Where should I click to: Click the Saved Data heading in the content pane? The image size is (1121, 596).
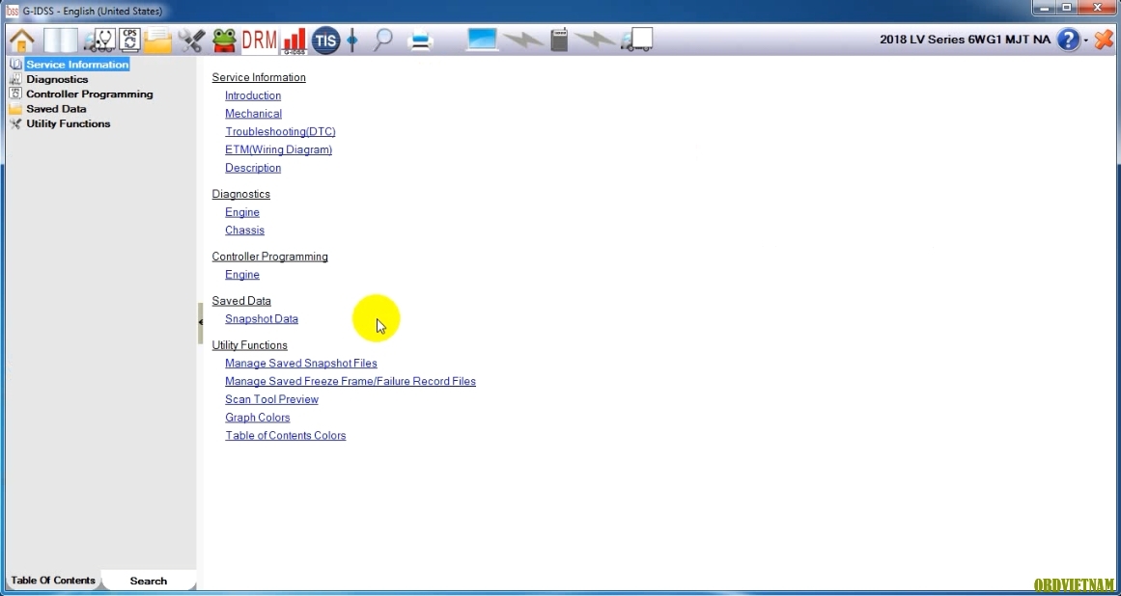coord(241,301)
